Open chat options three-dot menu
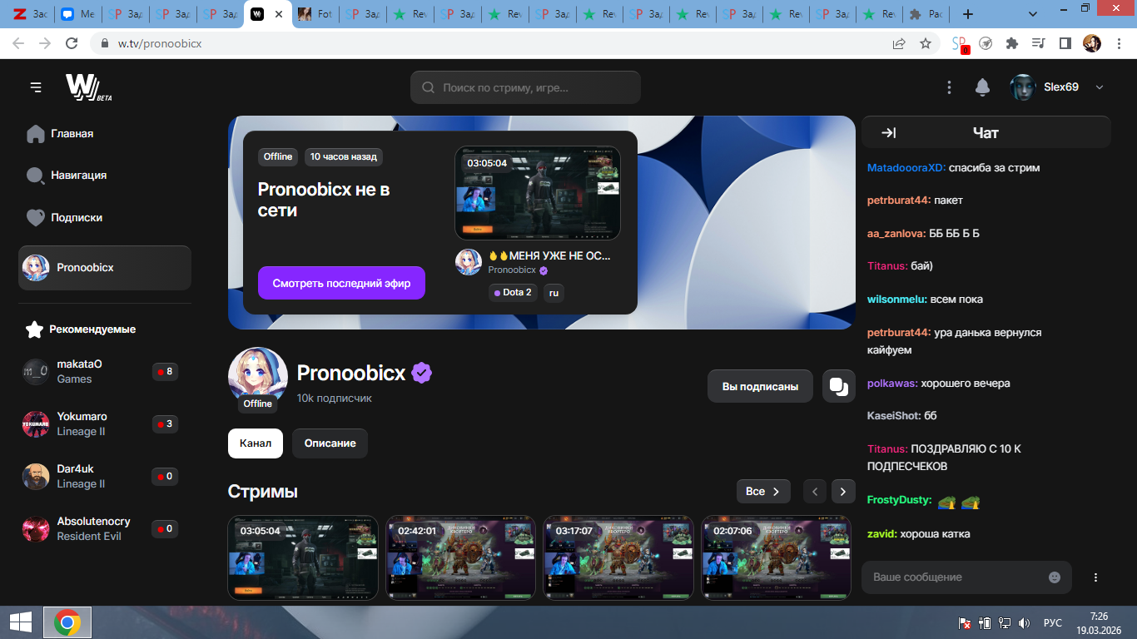This screenshot has height=639, width=1137. tap(1095, 577)
